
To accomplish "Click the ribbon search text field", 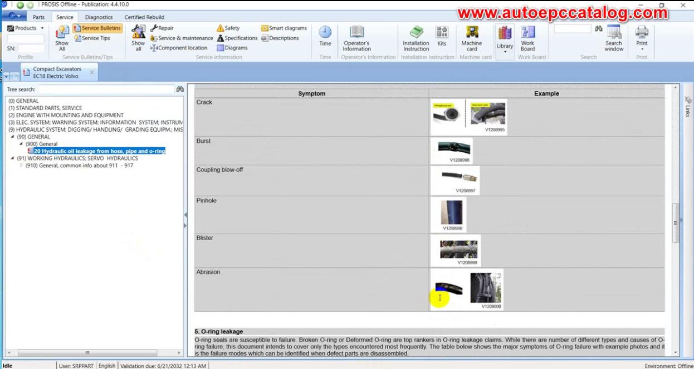I will (x=573, y=28).
